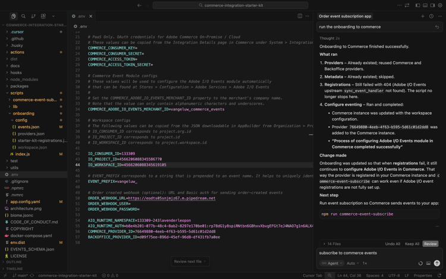The width and height of the screenshot is (446, 279).
Task: Click the zoom magnifier in status bar
Action: (329, 275)
